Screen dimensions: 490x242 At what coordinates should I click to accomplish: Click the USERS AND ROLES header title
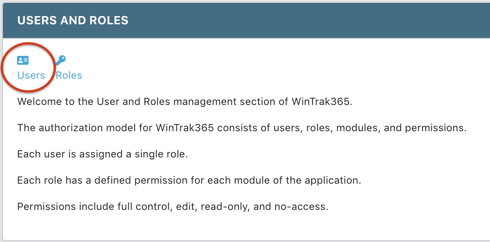[x=73, y=20]
